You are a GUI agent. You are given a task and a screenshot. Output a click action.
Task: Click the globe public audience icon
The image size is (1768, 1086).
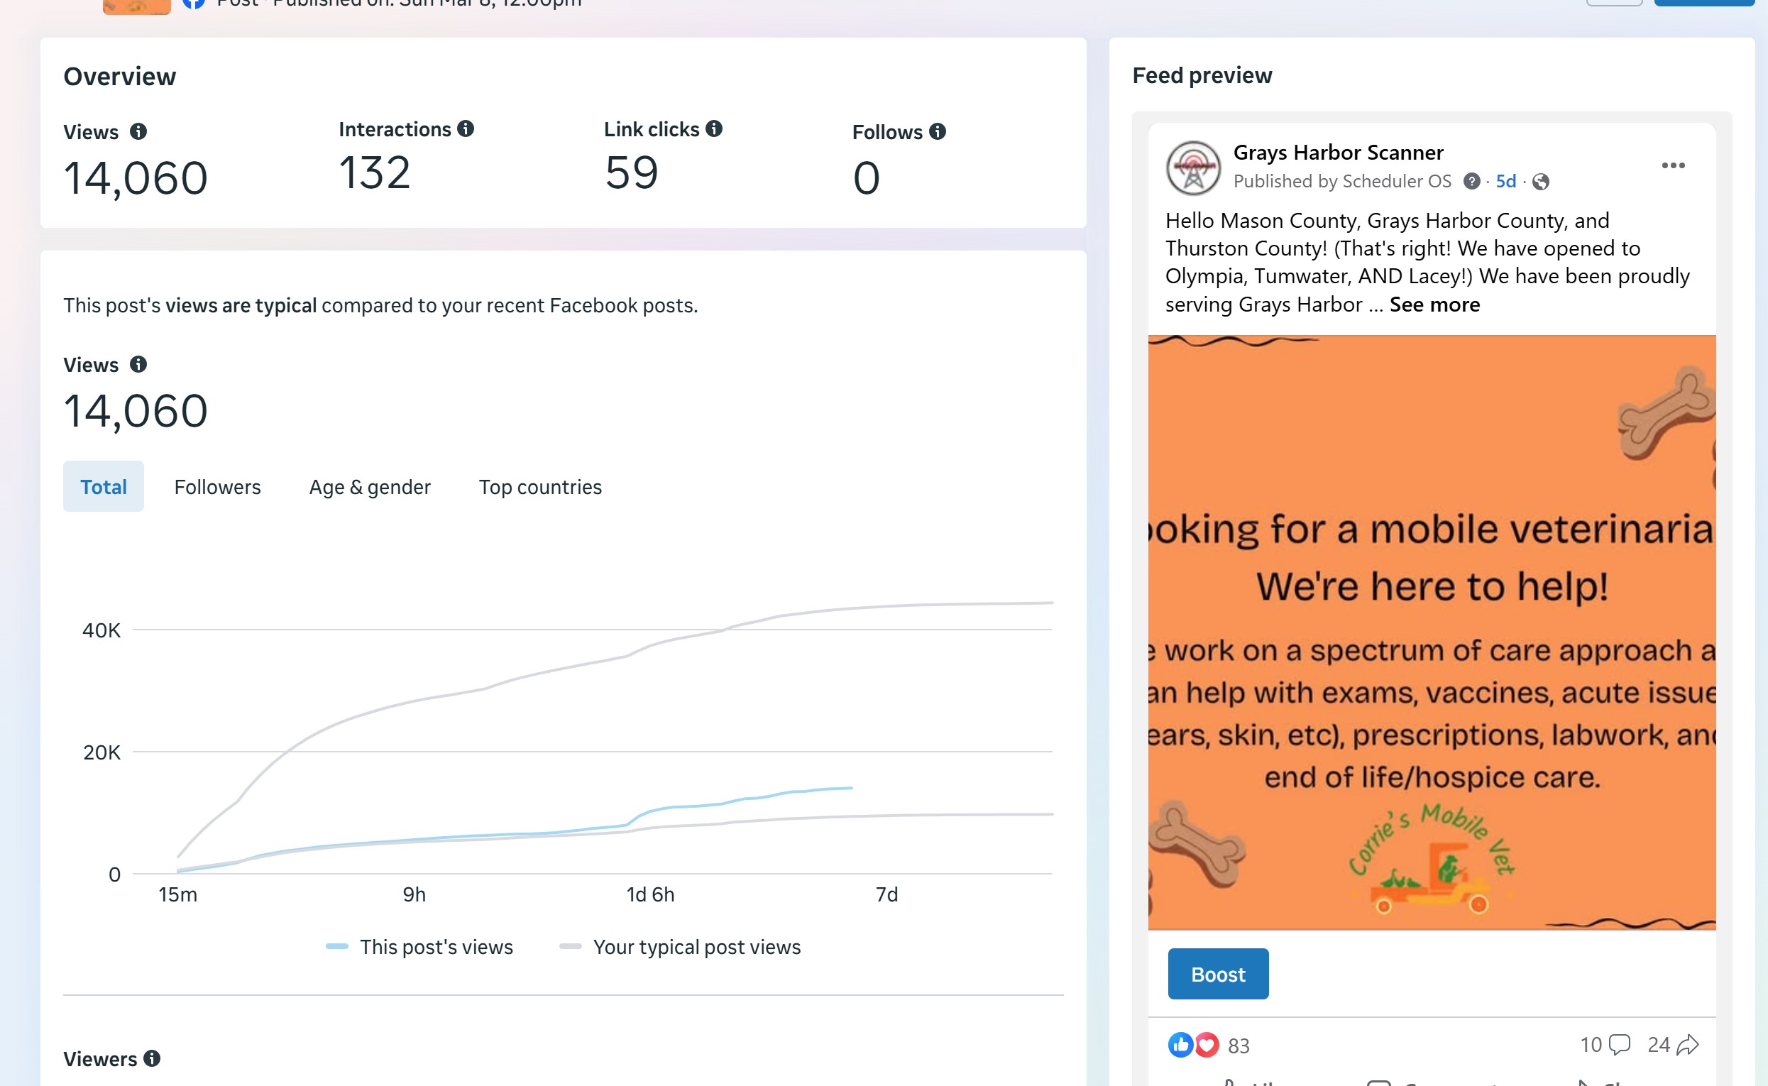[1540, 182]
